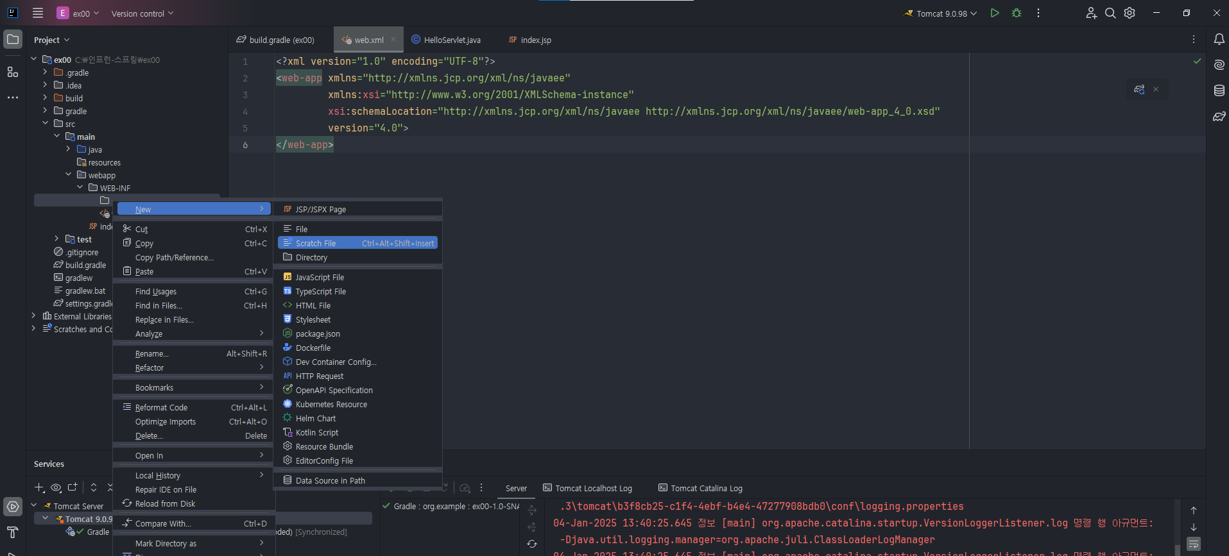Open the Services tool window icon
This screenshot has height=556, width=1229.
coord(13,507)
